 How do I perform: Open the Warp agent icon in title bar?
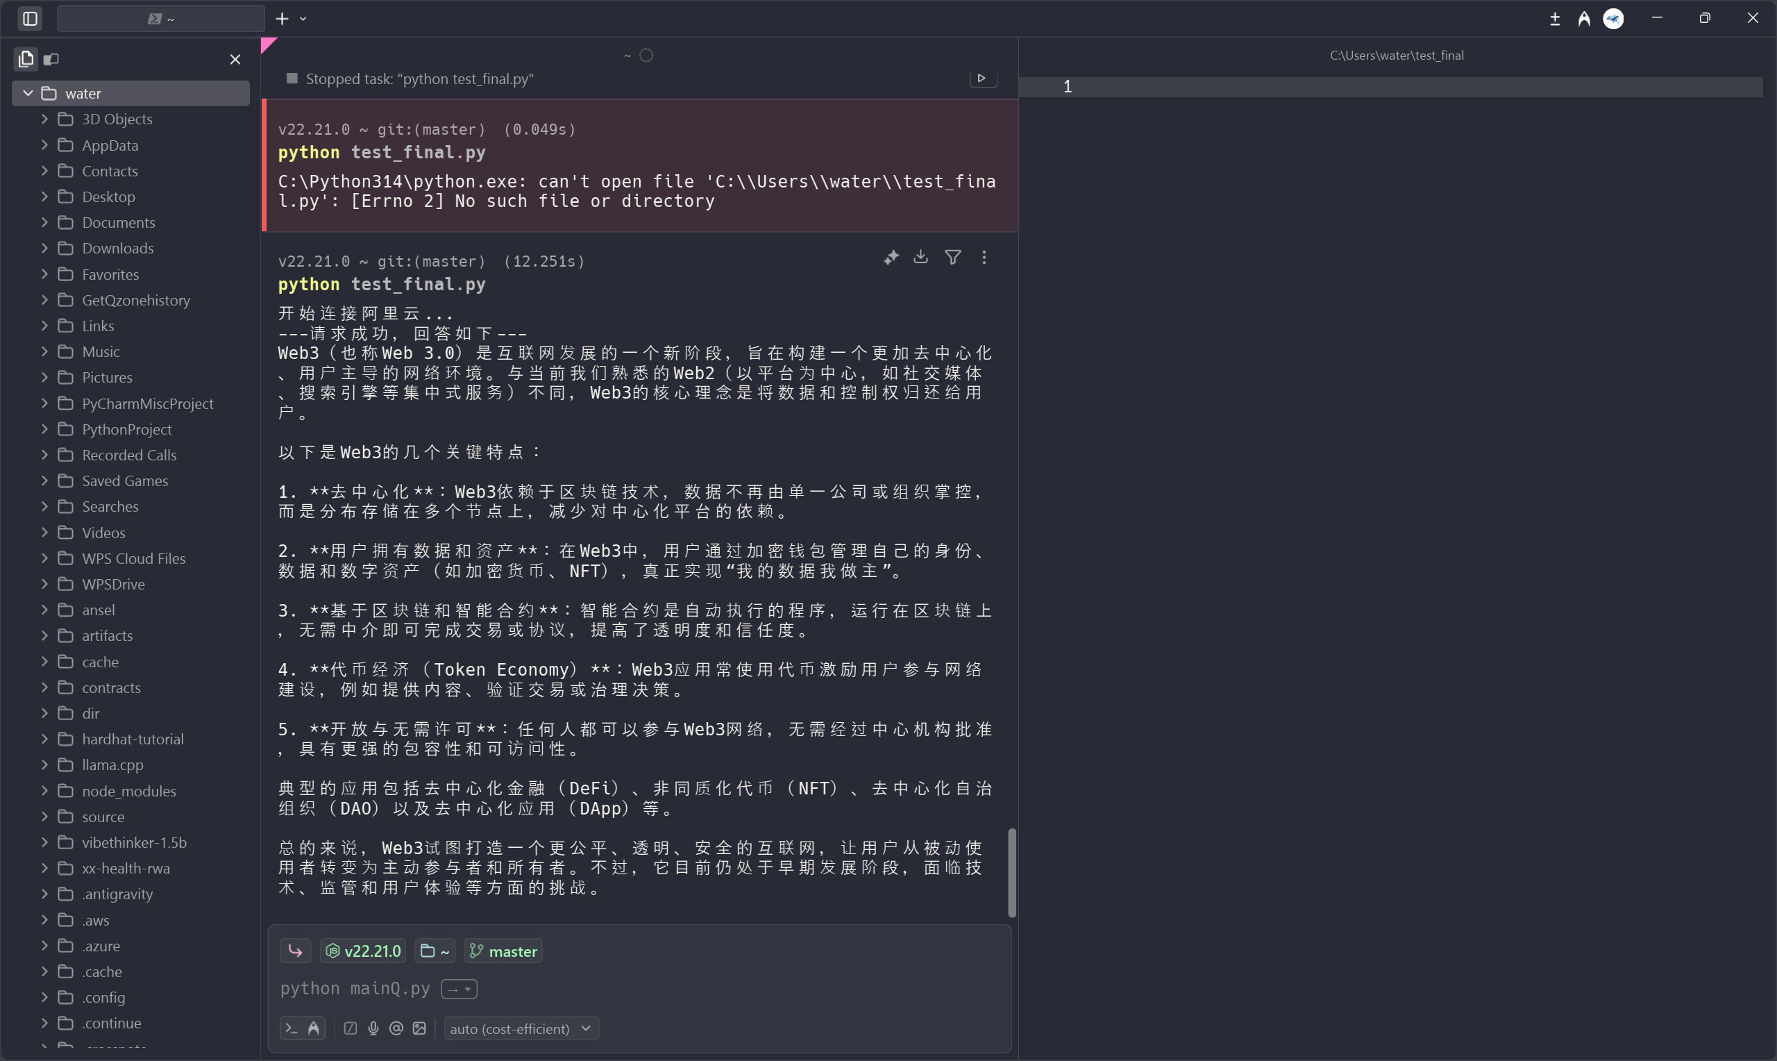click(x=1583, y=19)
